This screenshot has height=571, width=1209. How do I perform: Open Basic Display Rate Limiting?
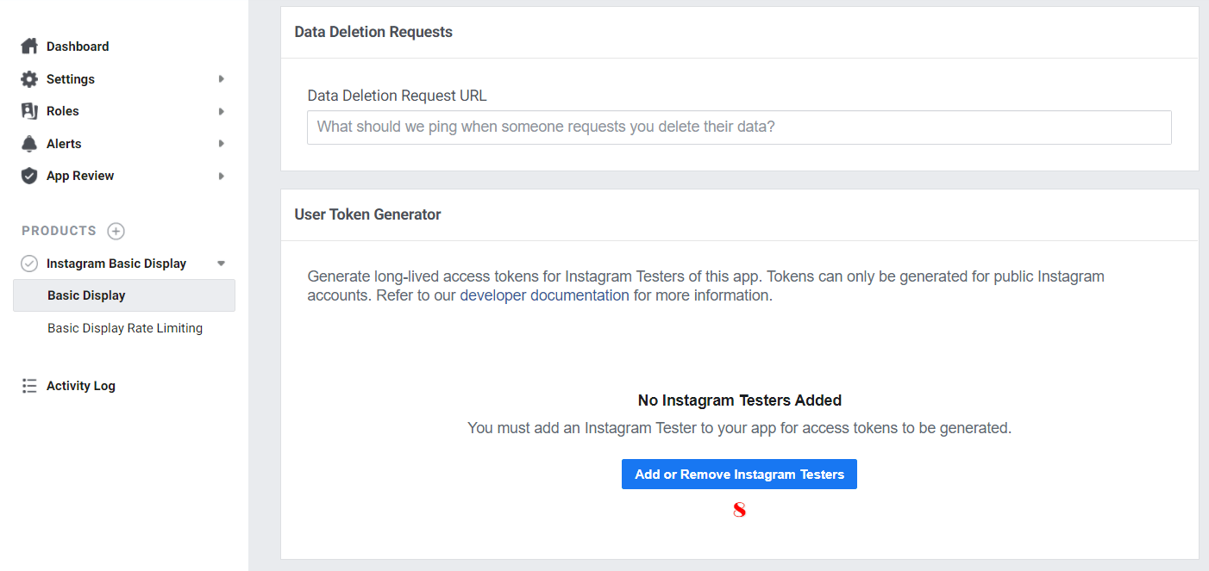coord(125,328)
